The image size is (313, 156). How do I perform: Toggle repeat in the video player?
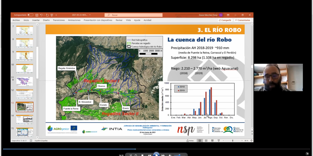136,155
